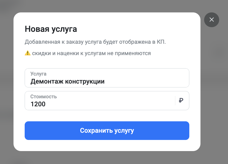
Task: Click the скидки и наценки warning text
Action: tap(91, 53)
